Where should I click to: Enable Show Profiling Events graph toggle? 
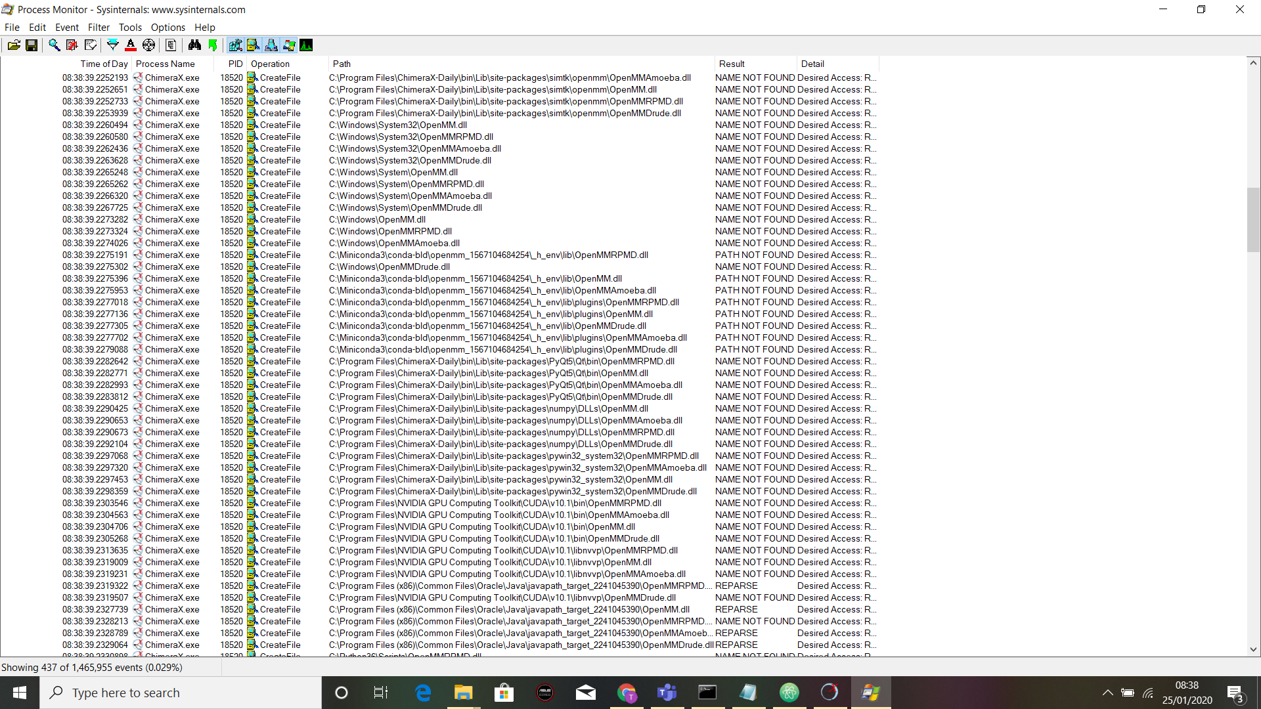tap(306, 45)
